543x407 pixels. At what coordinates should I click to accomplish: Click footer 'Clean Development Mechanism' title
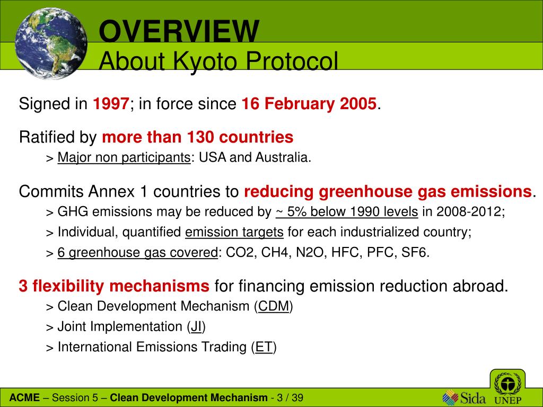tap(189, 397)
